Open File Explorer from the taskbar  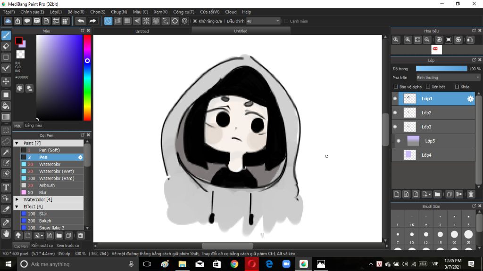pos(183,264)
